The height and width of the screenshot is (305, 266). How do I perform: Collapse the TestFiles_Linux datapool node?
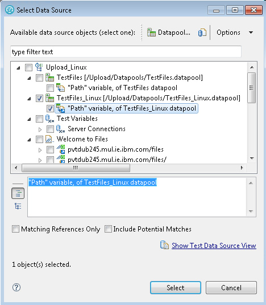pyautogui.click(x=29, y=99)
